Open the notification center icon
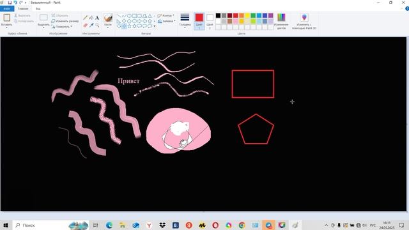Screen dimensions: 409x230 click(401, 225)
